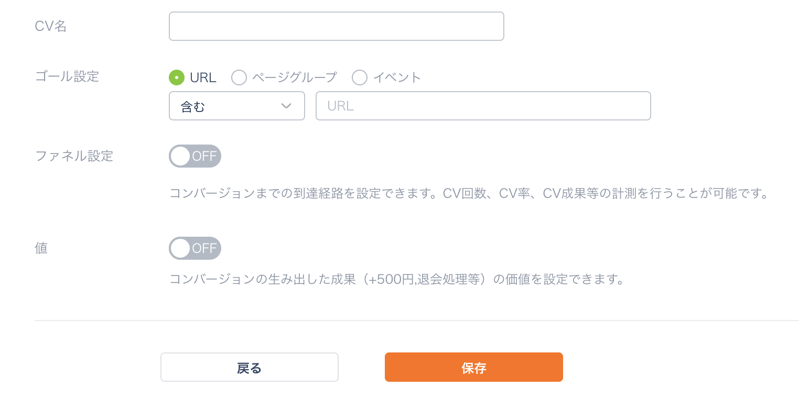Click the CV名 field label
799x398 pixels.
coord(51,26)
